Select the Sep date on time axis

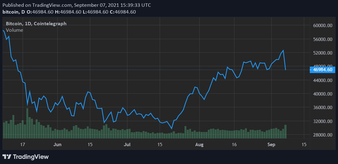(271, 144)
